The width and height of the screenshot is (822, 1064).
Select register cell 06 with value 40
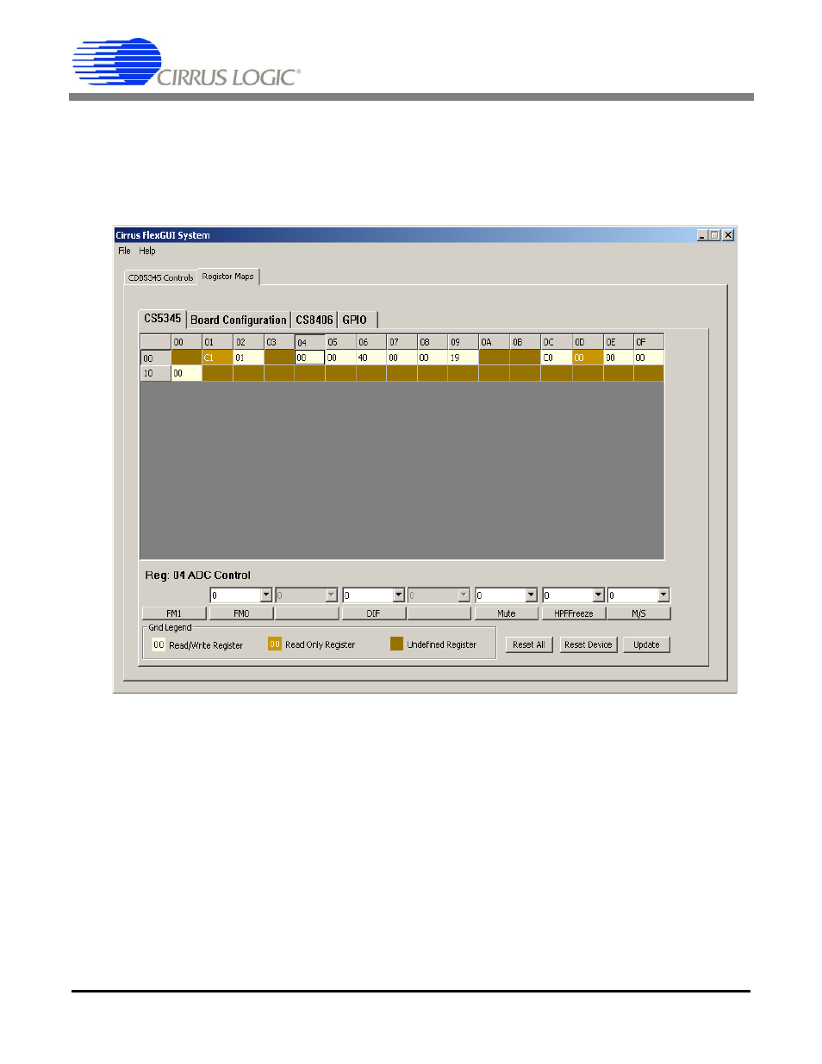coord(371,358)
